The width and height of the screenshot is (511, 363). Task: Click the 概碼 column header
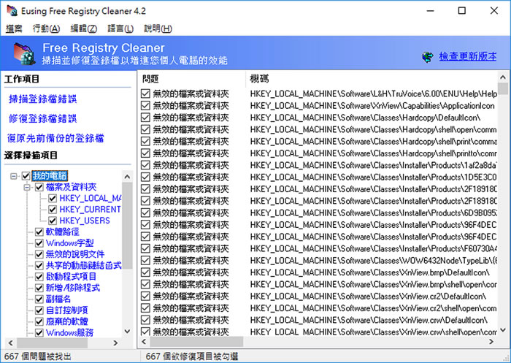pyautogui.click(x=260, y=78)
